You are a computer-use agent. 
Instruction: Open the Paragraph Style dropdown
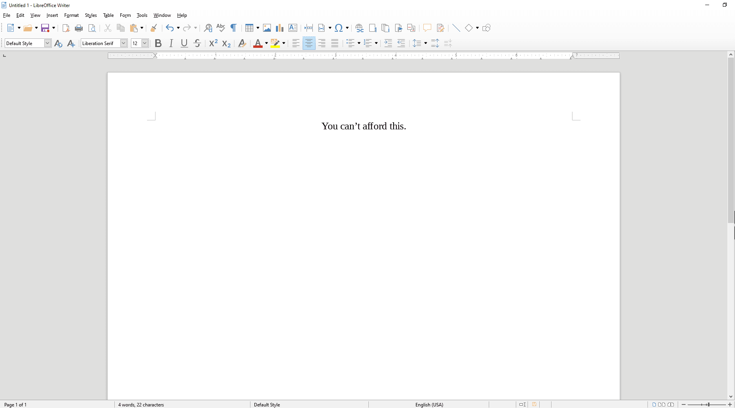47,43
